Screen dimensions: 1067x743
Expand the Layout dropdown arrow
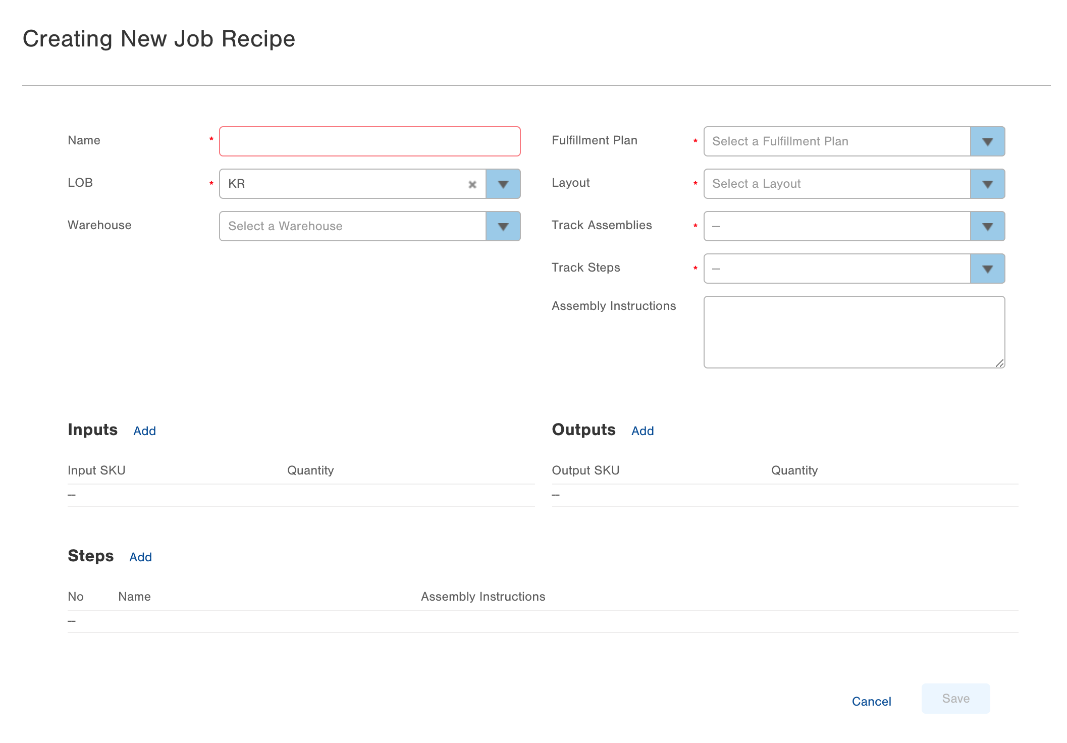(987, 184)
